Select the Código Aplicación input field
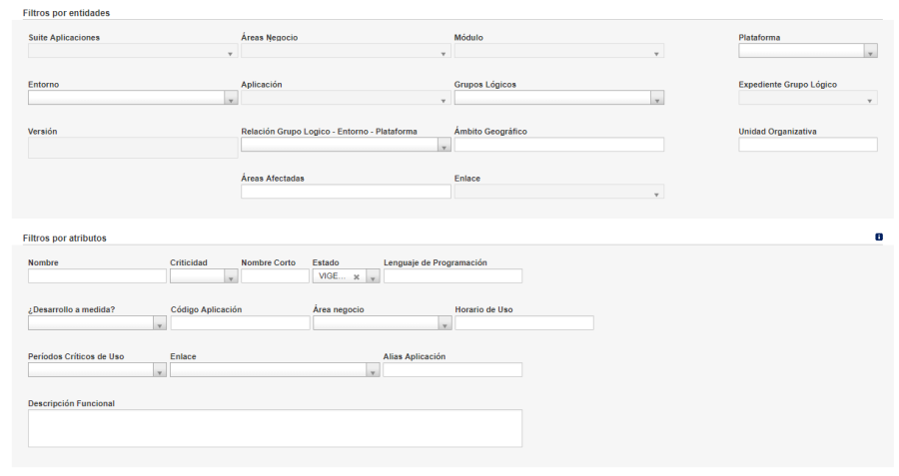Viewport: 899px width, 476px height. [240, 323]
